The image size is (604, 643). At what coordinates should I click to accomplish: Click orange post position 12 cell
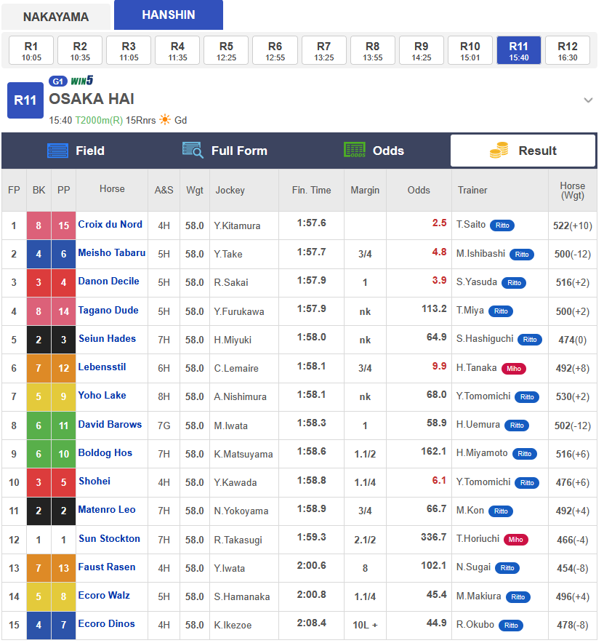(63, 368)
